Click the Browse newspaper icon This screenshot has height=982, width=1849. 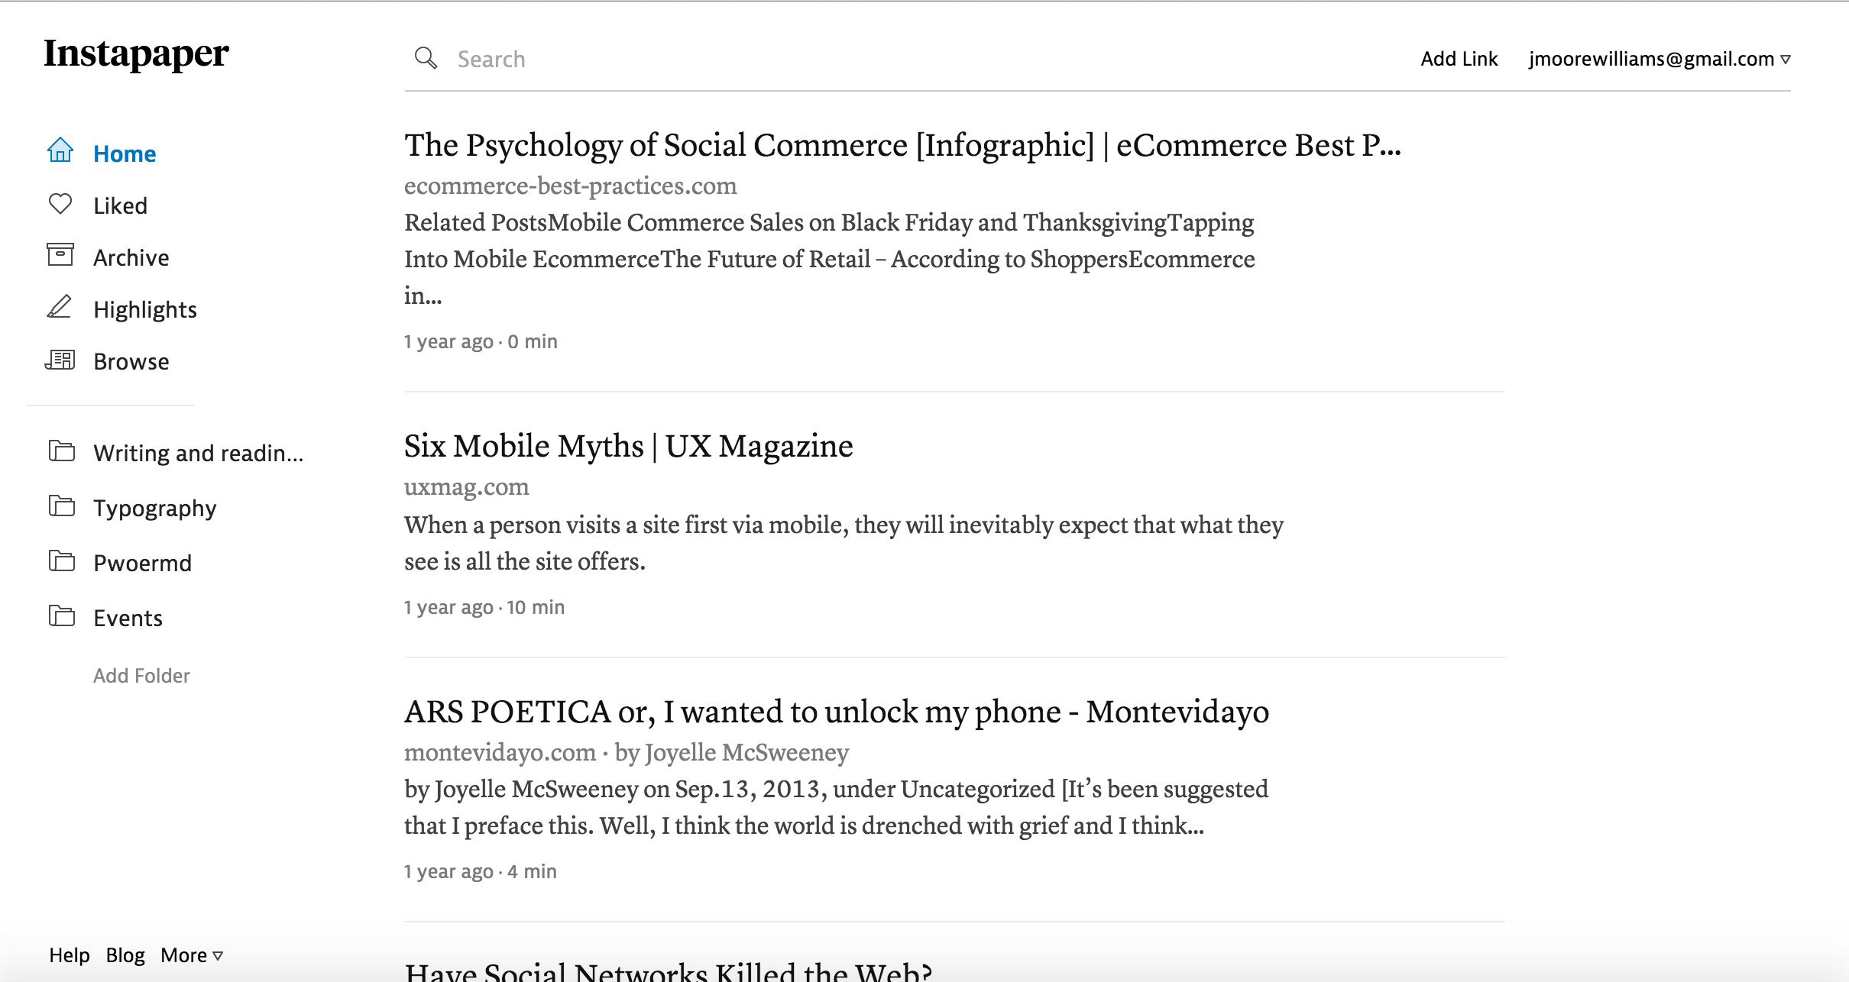pos(60,360)
